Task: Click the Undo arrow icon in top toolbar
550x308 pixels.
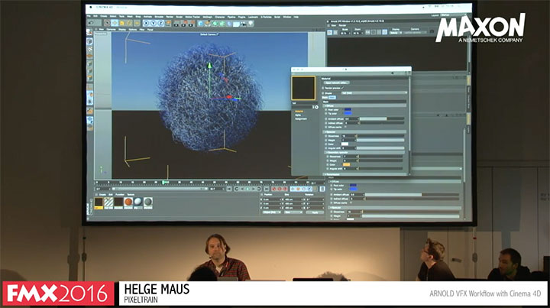Action: point(91,24)
